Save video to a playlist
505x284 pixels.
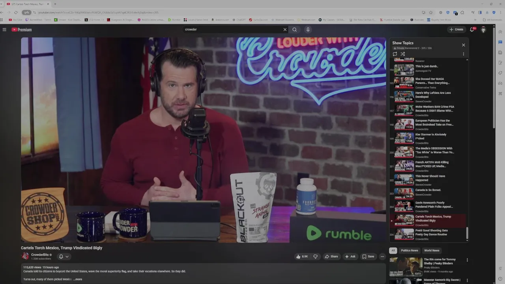click(x=368, y=256)
